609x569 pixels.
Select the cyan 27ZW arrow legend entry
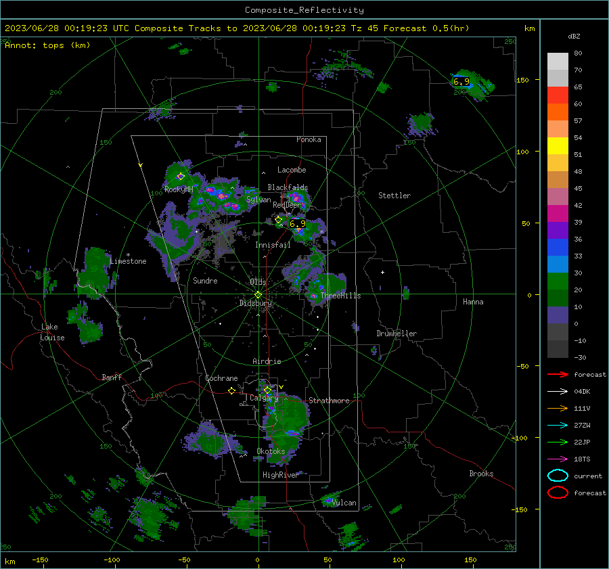(x=558, y=426)
